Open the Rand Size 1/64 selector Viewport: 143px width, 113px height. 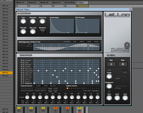50,89
